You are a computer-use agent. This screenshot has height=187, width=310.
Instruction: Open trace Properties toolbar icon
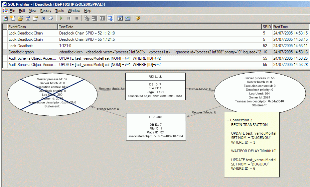click(x=36, y=18)
